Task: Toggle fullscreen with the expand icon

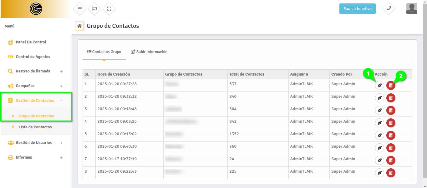Action: pyautogui.click(x=109, y=9)
